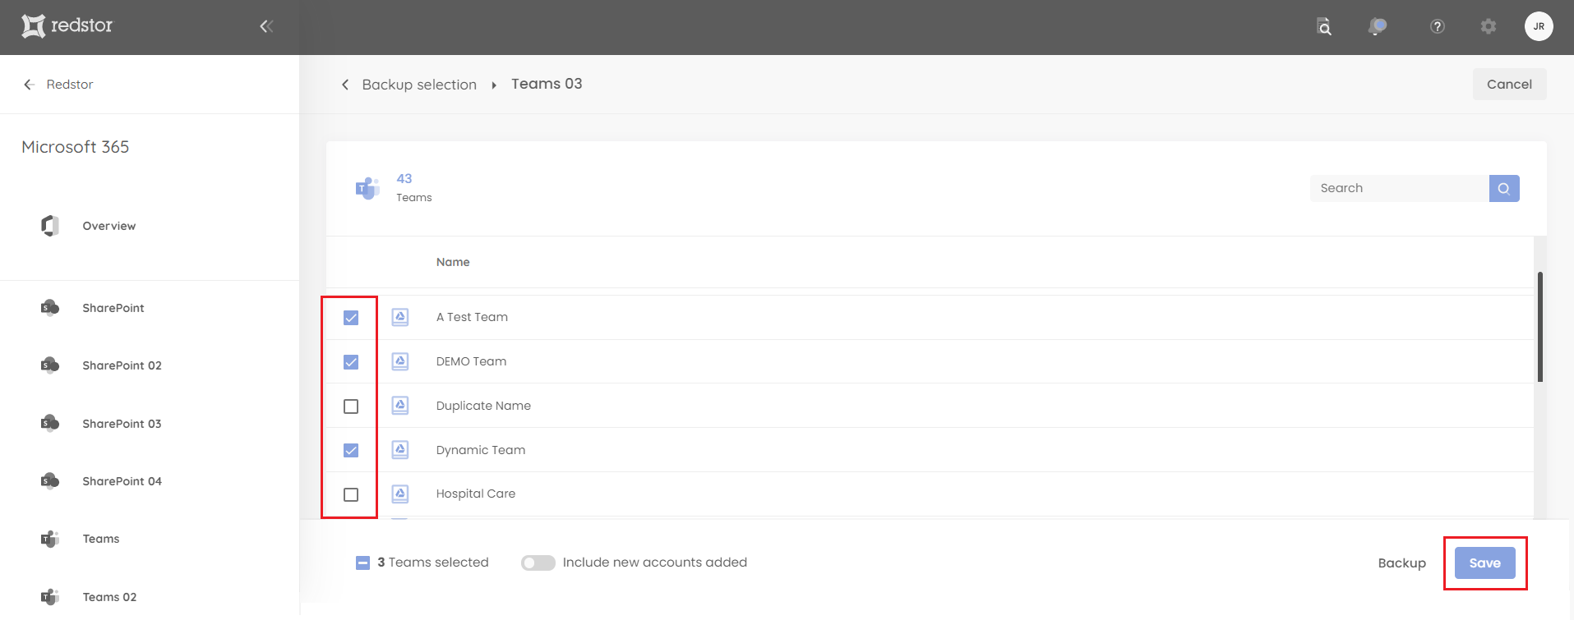The width and height of the screenshot is (1574, 620).
Task: Uncheck the Dynamic Team checkbox
Action: 351,450
